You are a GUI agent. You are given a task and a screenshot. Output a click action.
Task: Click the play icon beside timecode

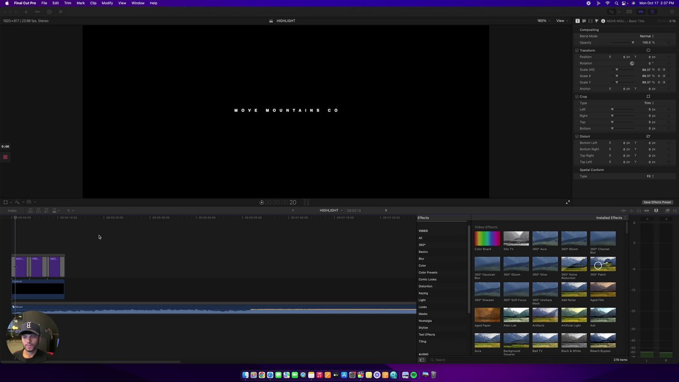click(x=262, y=202)
